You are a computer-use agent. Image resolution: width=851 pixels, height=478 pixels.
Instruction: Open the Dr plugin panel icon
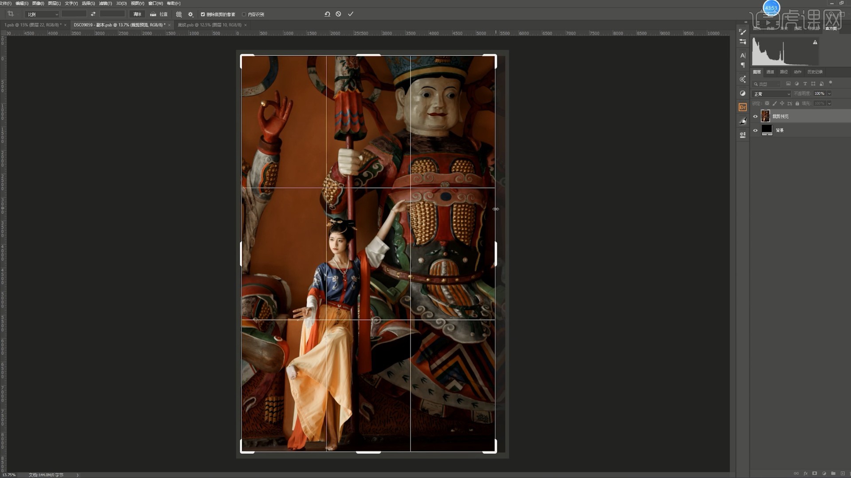[743, 107]
